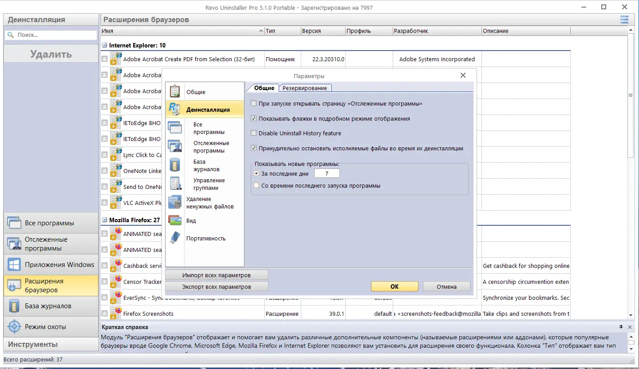
Task: Switch to the Резервирование tab
Action: 305,88
